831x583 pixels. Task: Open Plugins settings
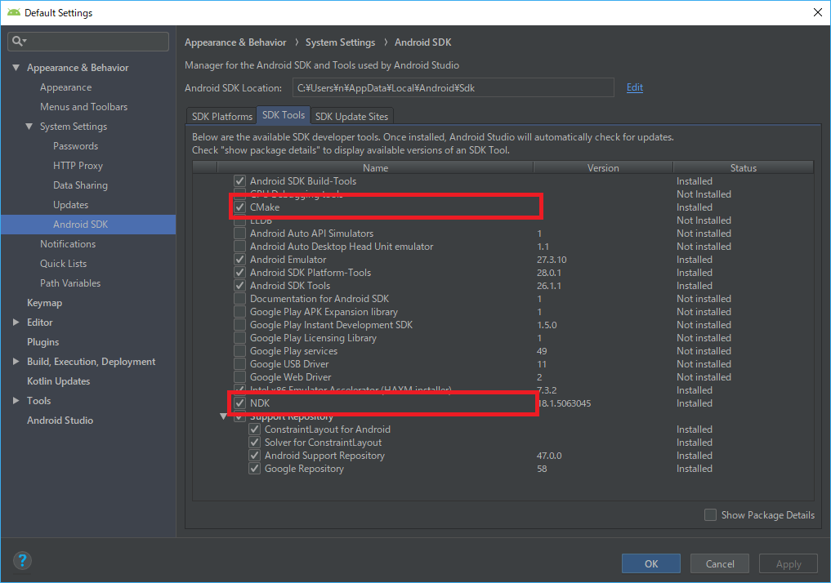[43, 341]
